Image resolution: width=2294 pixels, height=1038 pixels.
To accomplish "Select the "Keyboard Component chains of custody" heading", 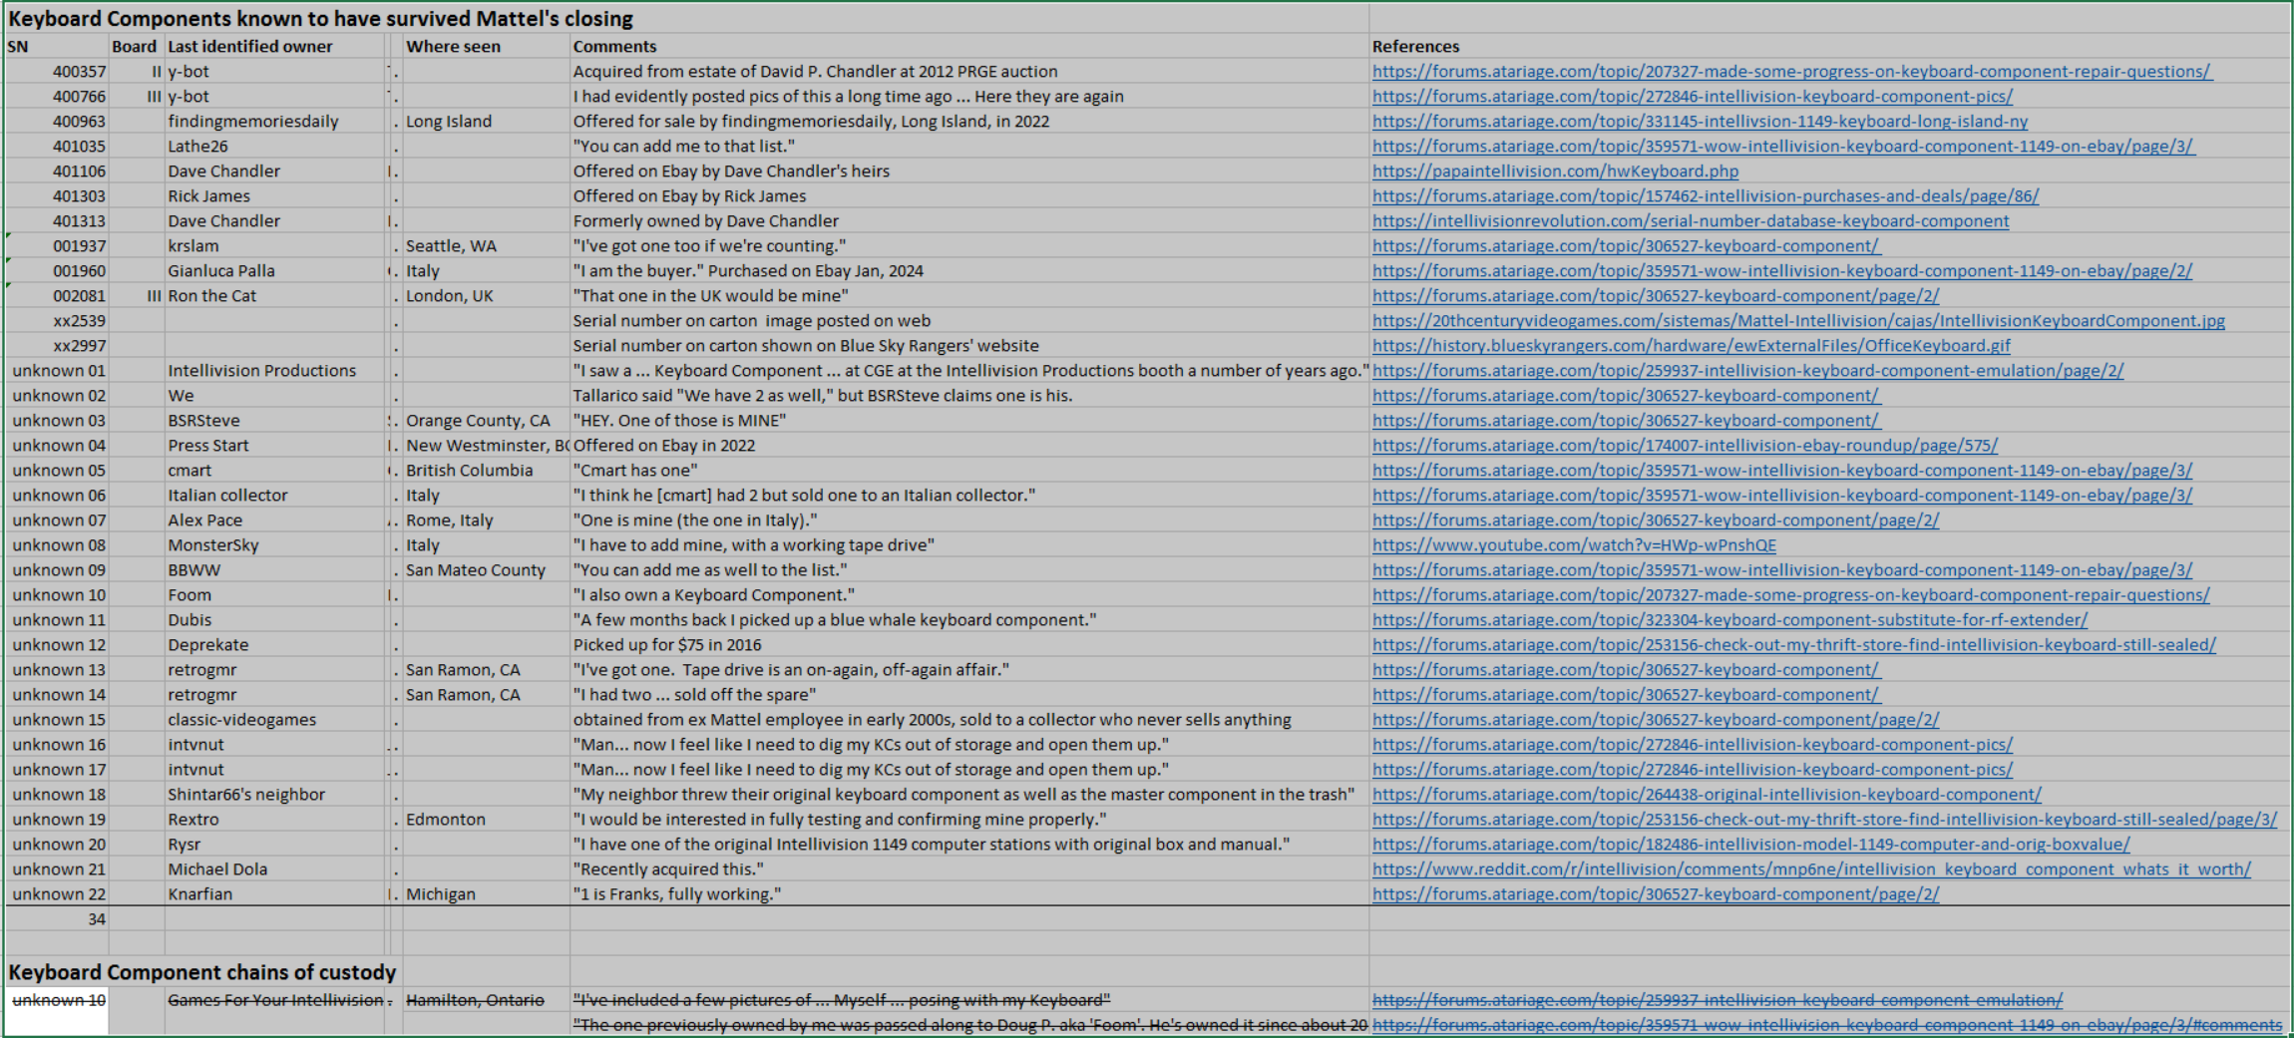I will (x=202, y=972).
